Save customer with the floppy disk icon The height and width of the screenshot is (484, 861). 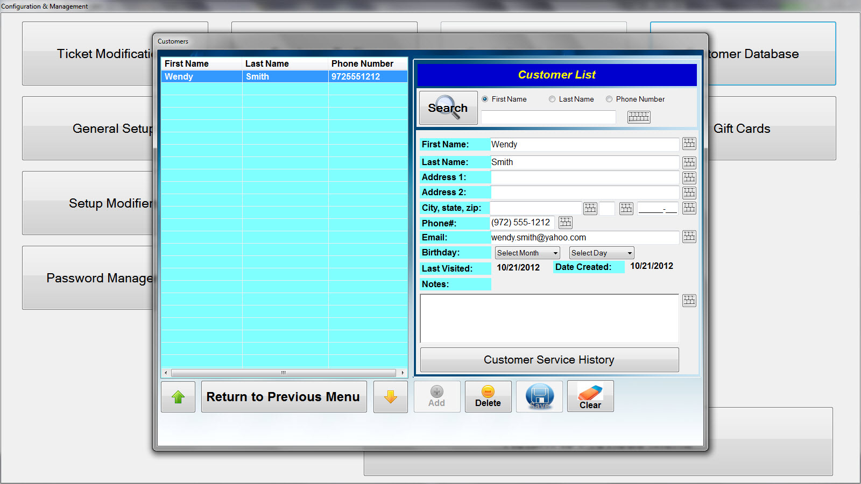539,397
